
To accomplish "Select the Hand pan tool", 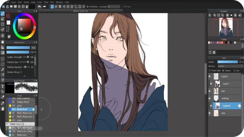I will click(x=3, y=108).
